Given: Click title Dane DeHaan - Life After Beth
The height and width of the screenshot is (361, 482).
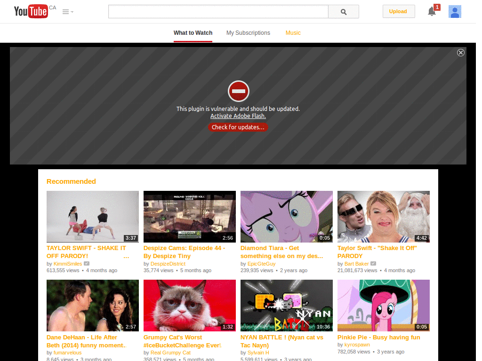Looking at the screenshot, I should point(87,341).
